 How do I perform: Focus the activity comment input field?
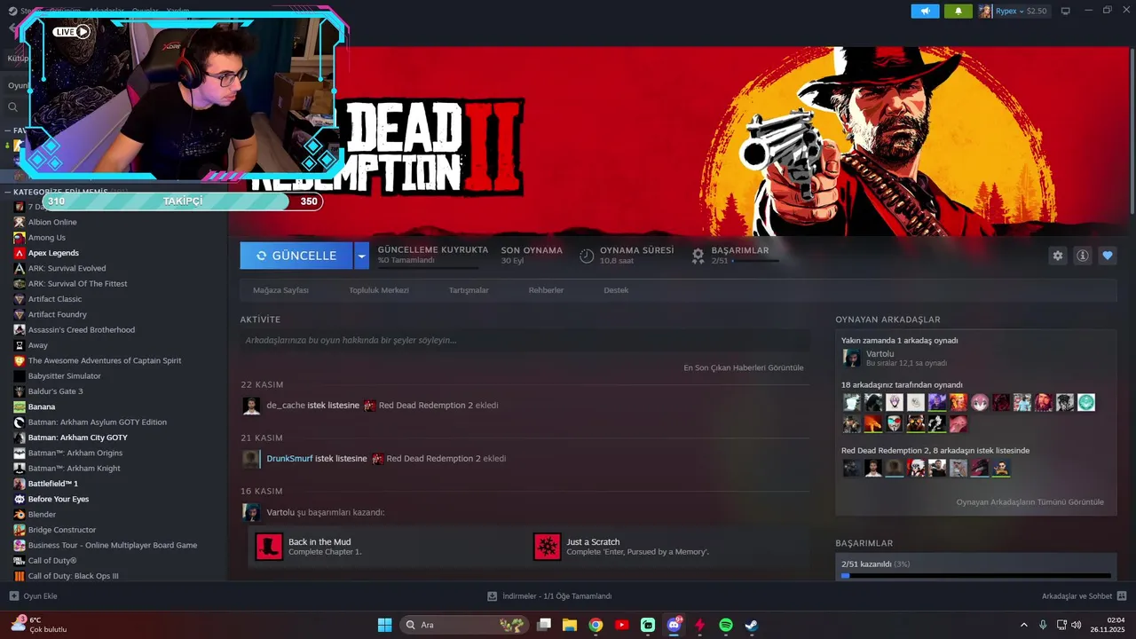[x=525, y=340]
